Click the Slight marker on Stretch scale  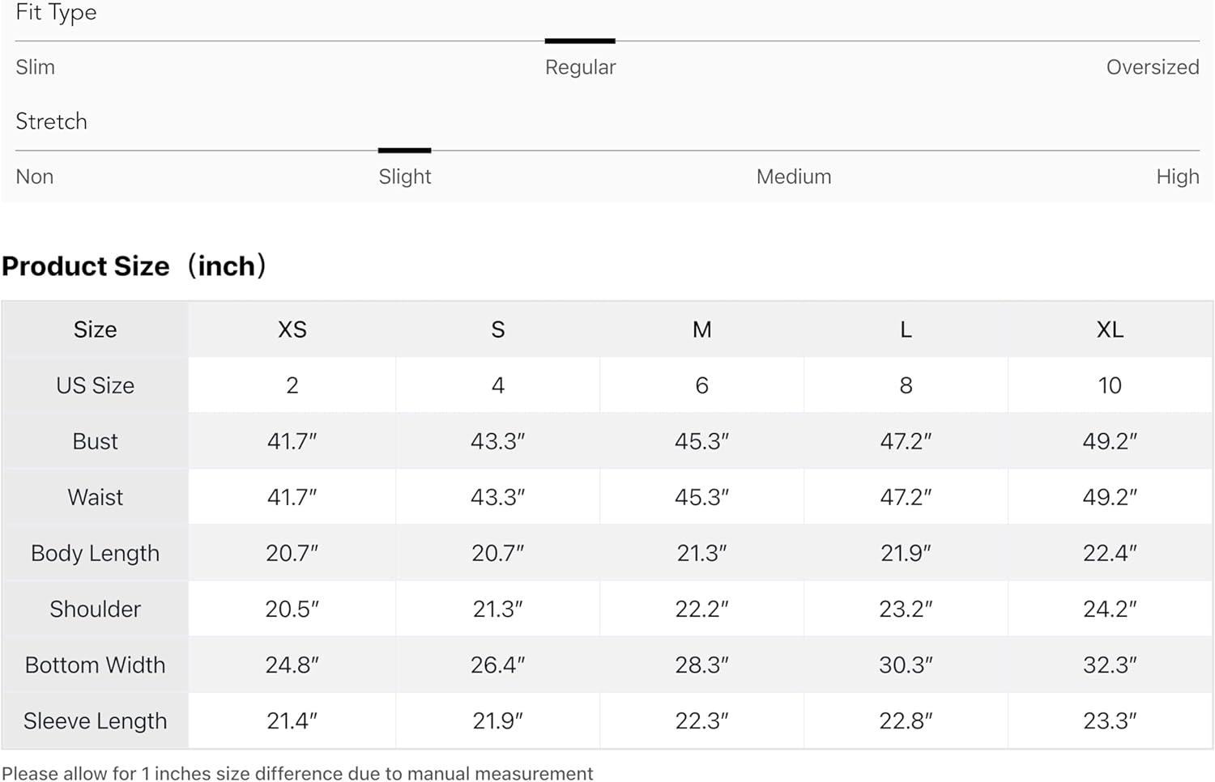pos(404,151)
